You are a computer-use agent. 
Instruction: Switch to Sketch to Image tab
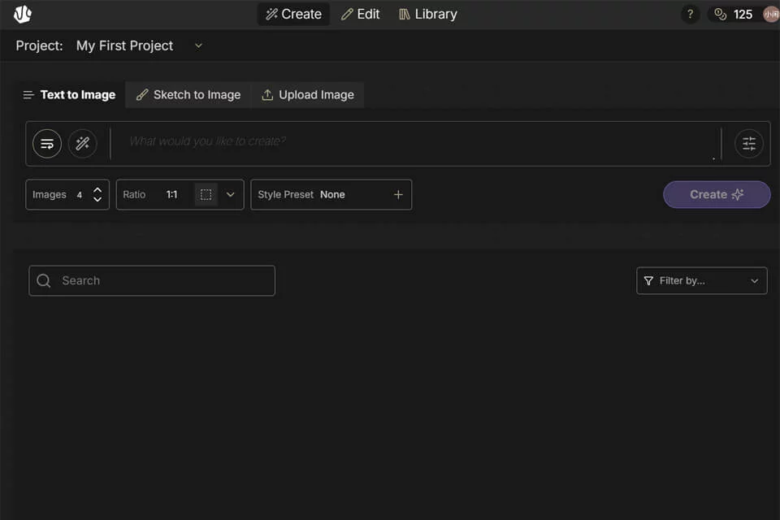coord(188,94)
